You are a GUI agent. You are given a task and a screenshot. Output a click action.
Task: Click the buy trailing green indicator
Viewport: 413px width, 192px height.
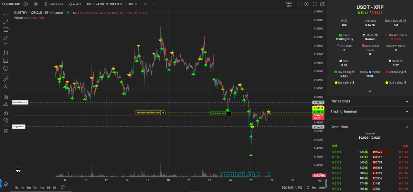(x=344, y=72)
